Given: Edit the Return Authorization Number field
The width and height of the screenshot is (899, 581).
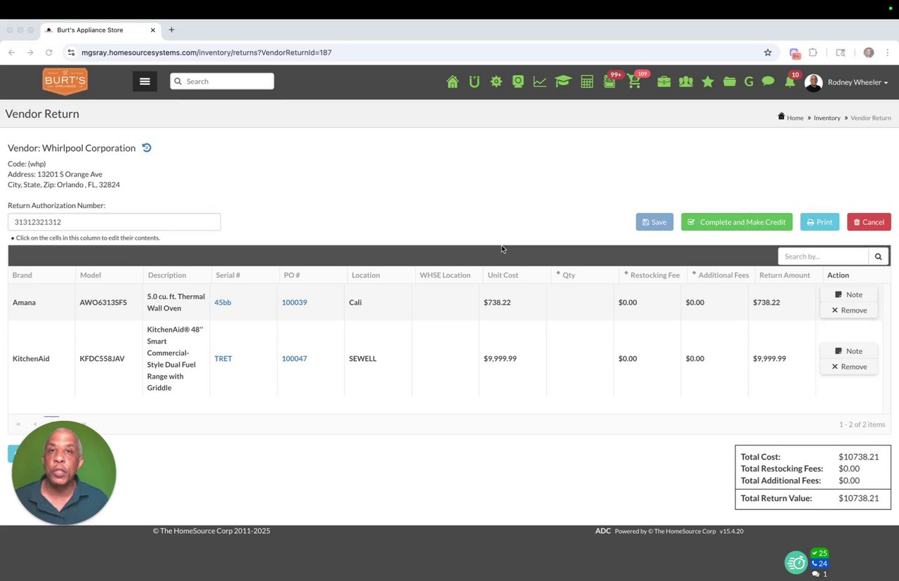Looking at the screenshot, I should (x=114, y=222).
